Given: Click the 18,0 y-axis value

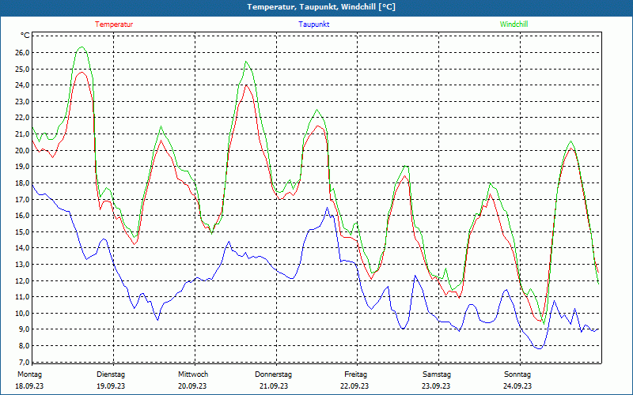Looking at the screenshot, I should point(22,183).
